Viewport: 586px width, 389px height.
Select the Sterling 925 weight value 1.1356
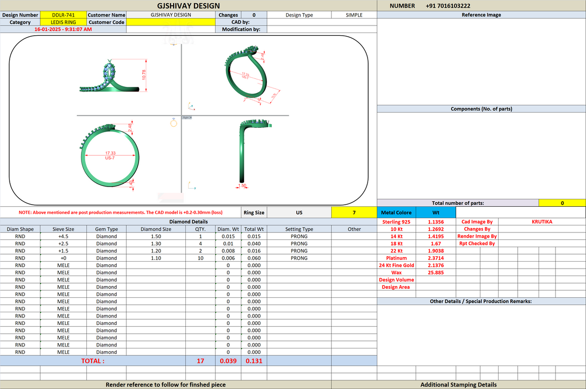pyautogui.click(x=436, y=222)
